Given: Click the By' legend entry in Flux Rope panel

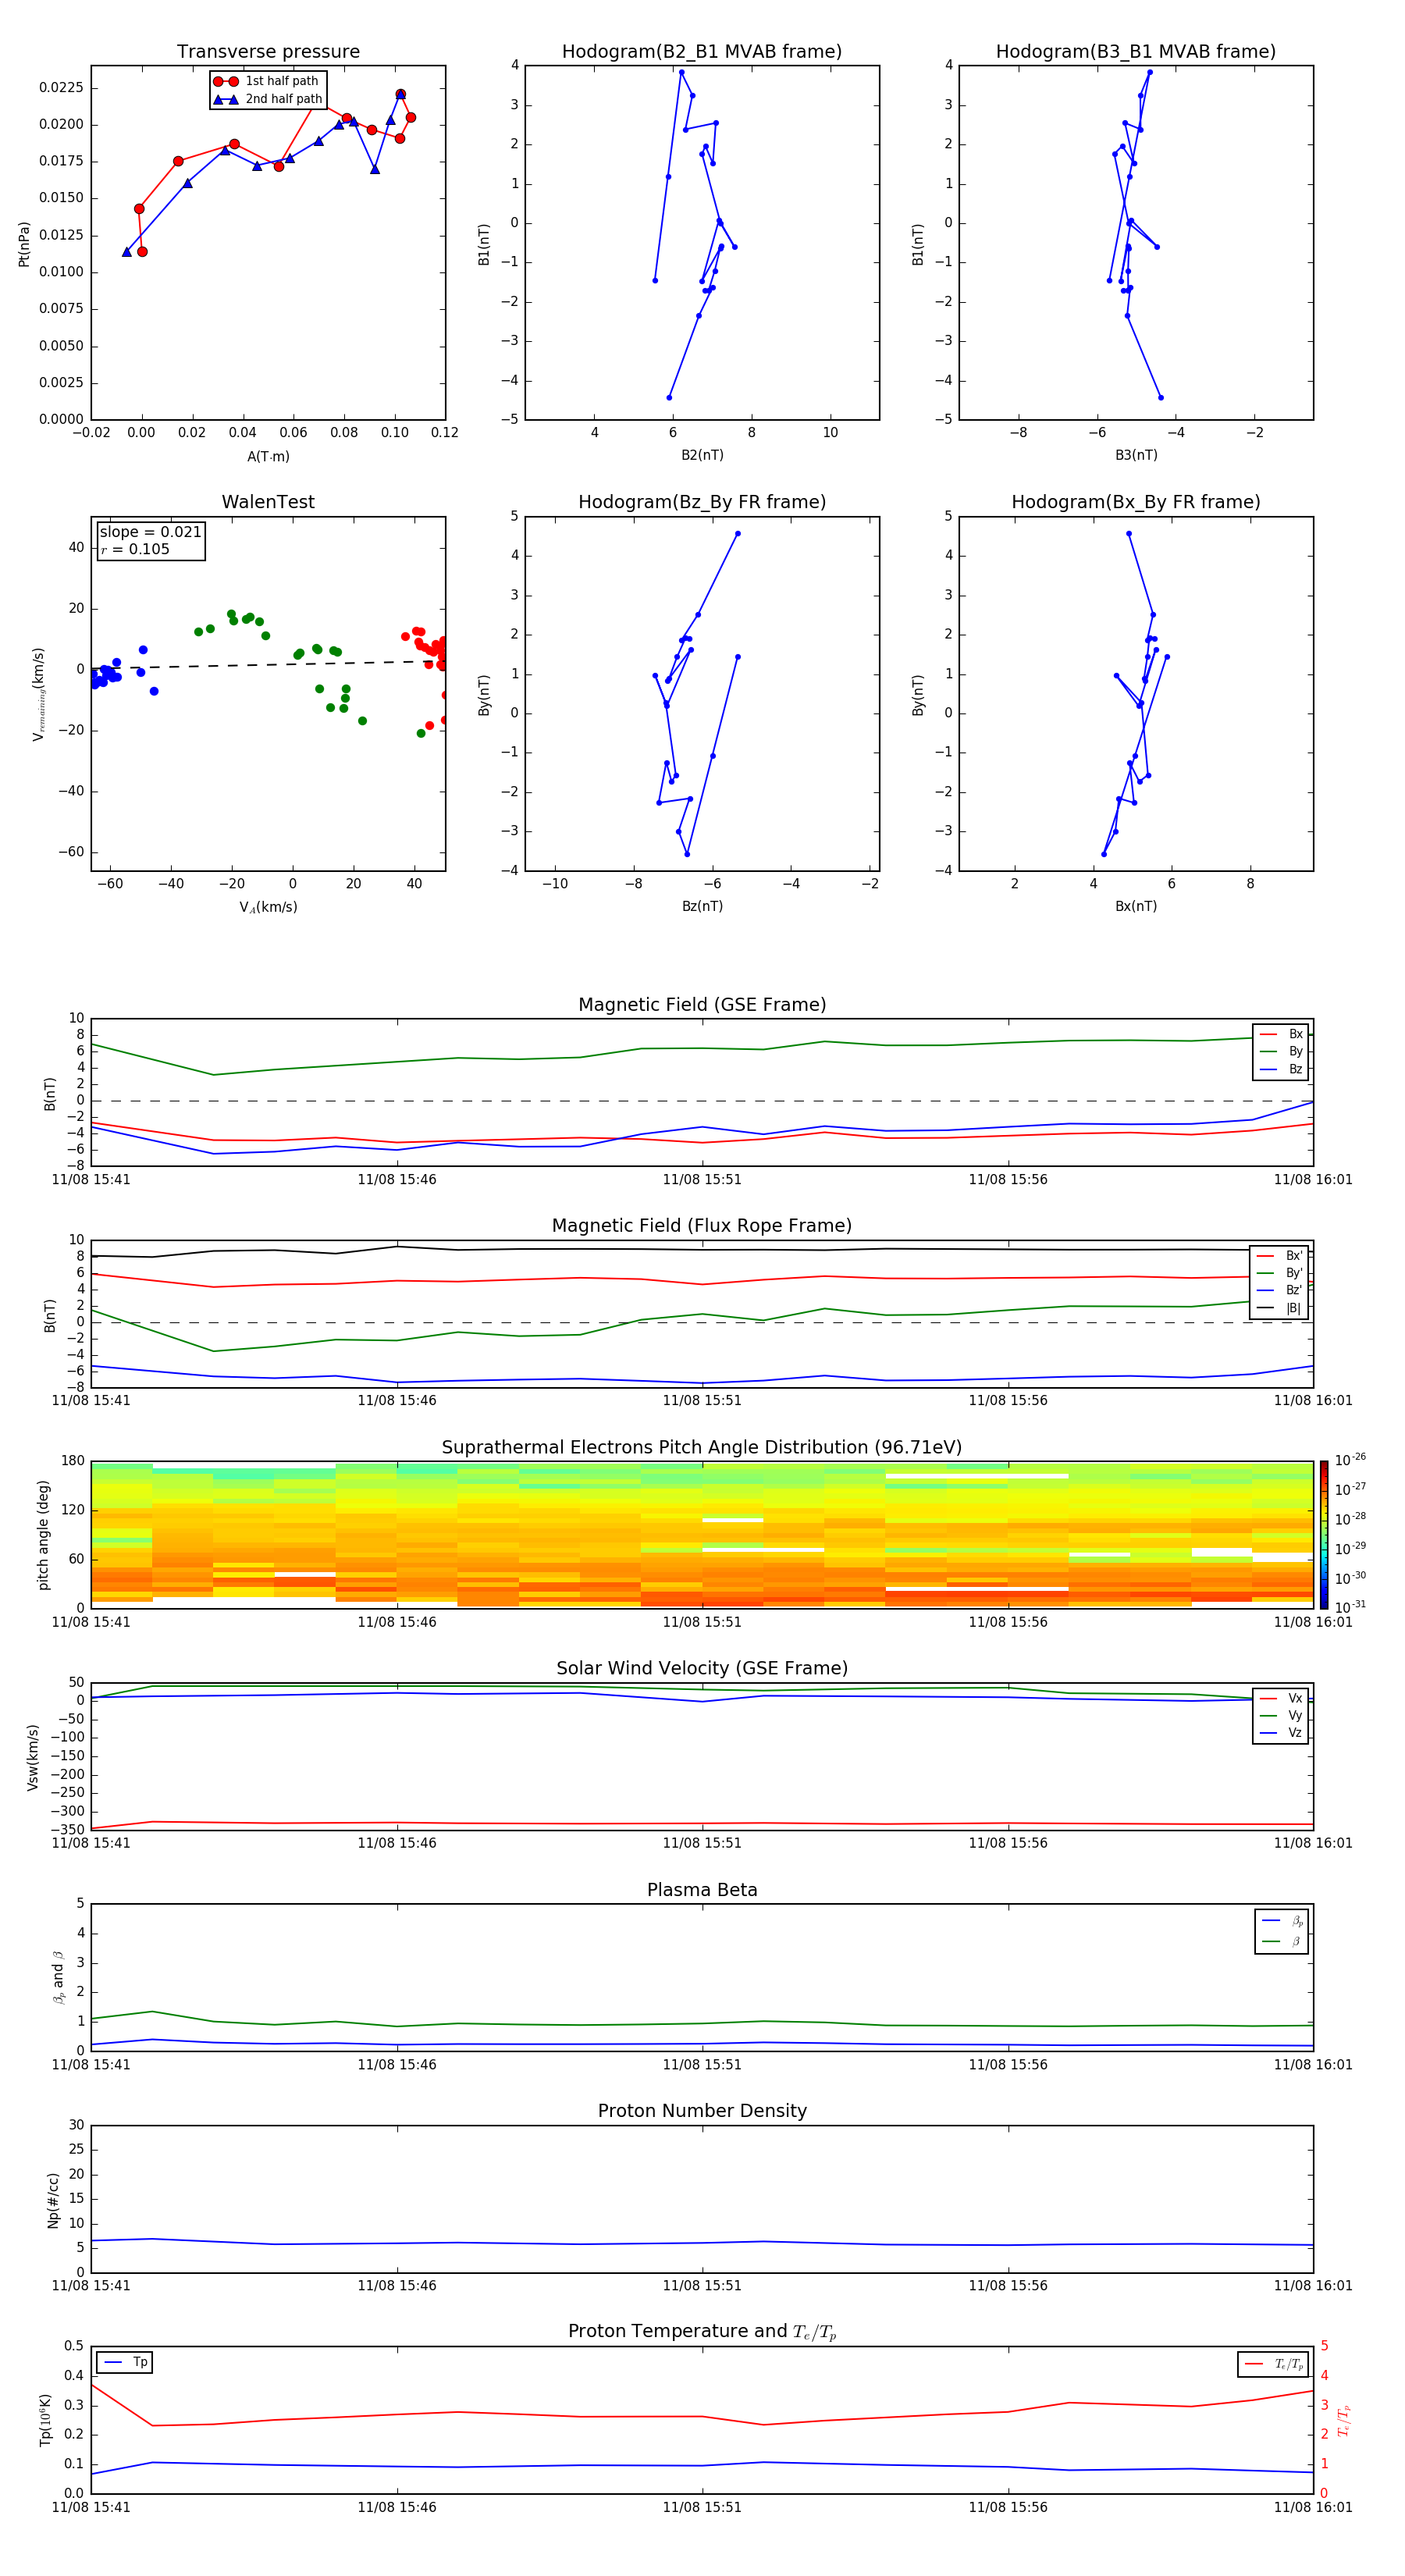Looking at the screenshot, I should (x=1280, y=1273).
